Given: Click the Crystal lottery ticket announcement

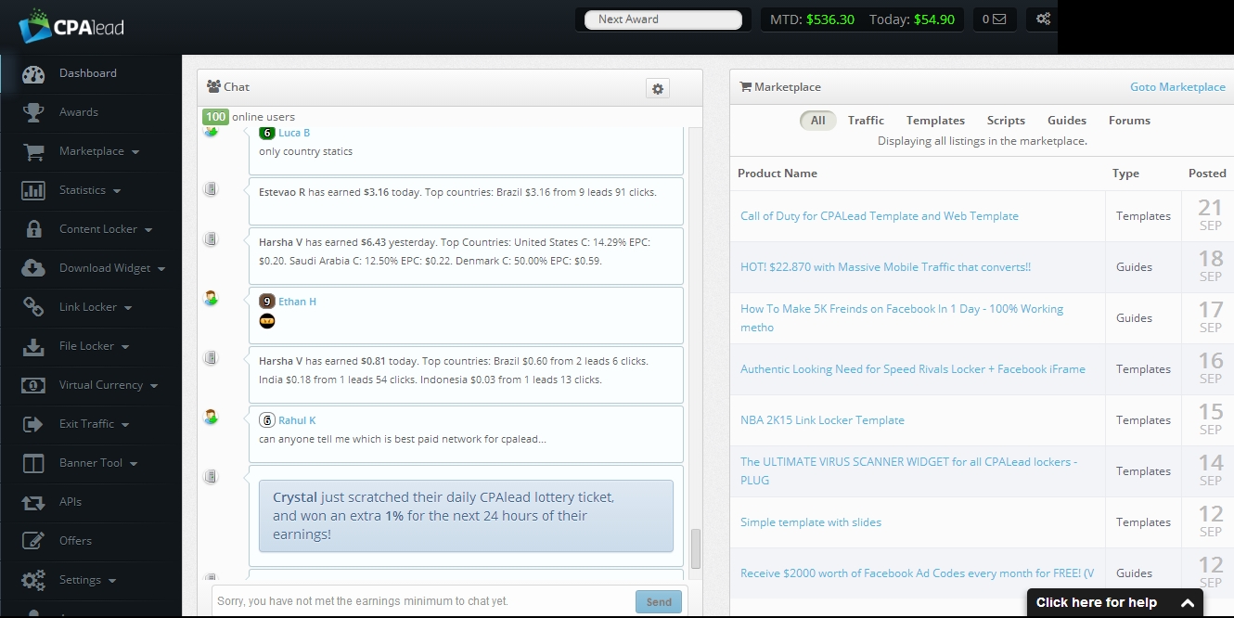Looking at the screenshot, I should 466,516.
